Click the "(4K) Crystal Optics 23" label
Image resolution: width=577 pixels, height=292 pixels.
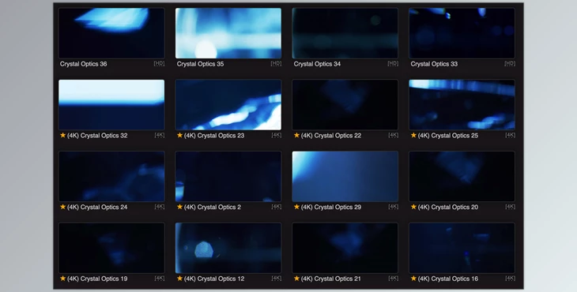click(x=214, y=136)
